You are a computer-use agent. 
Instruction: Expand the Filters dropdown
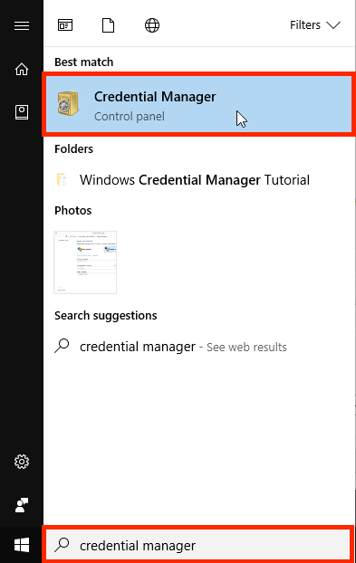tap(315, 25)
